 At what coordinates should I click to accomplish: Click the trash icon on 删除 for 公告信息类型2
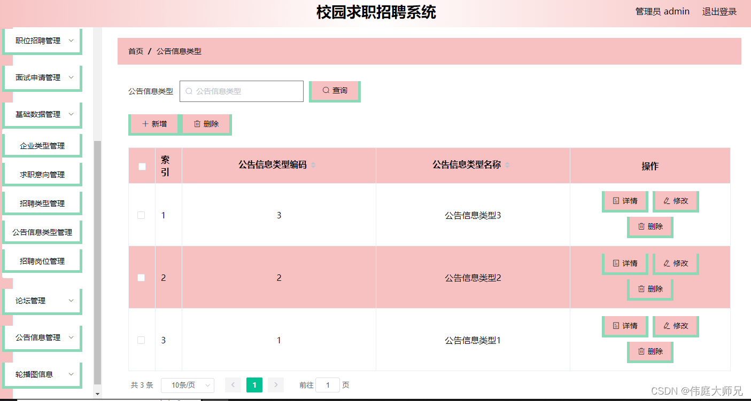tap(641, 289)
